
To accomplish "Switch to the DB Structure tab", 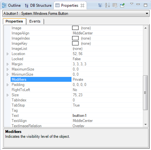I will click(38, 5).
